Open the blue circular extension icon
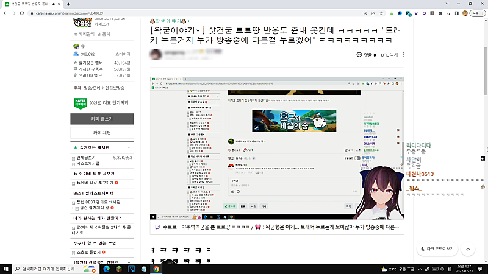488x274 pixels. pyautogui.click(x=400, y=13)
